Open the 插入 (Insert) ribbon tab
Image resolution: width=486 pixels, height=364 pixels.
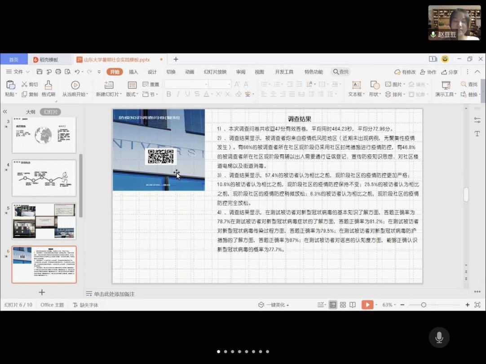pos(133,72)
